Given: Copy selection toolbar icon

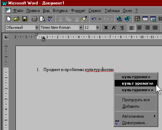Looking at the screenshot, I should tap(68, 19).
